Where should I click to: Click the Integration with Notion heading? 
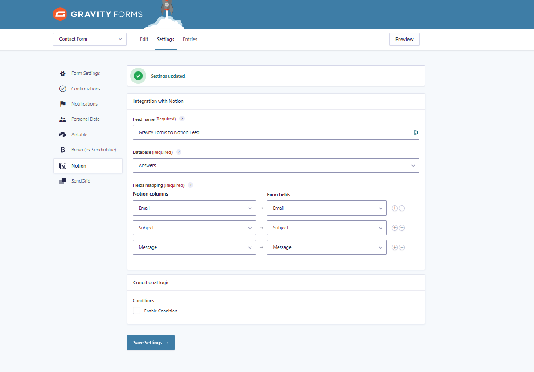[x=158, y=102]
